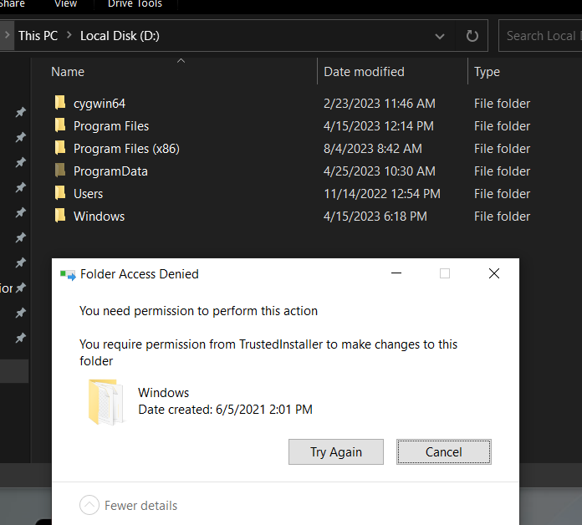Click the large Windows folder icon in dialog

click(x=106, y=402)
